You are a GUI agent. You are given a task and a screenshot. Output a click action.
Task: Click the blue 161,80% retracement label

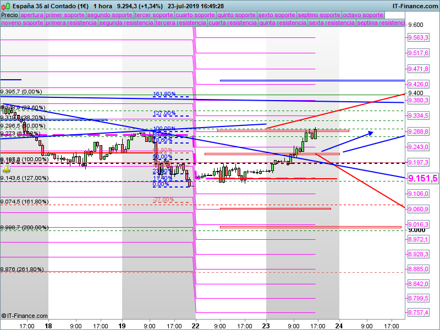click(x=164, y=94)
